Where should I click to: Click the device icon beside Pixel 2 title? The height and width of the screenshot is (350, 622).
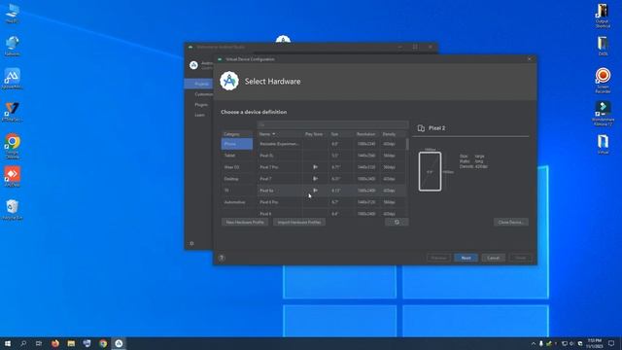click(421, 128)
